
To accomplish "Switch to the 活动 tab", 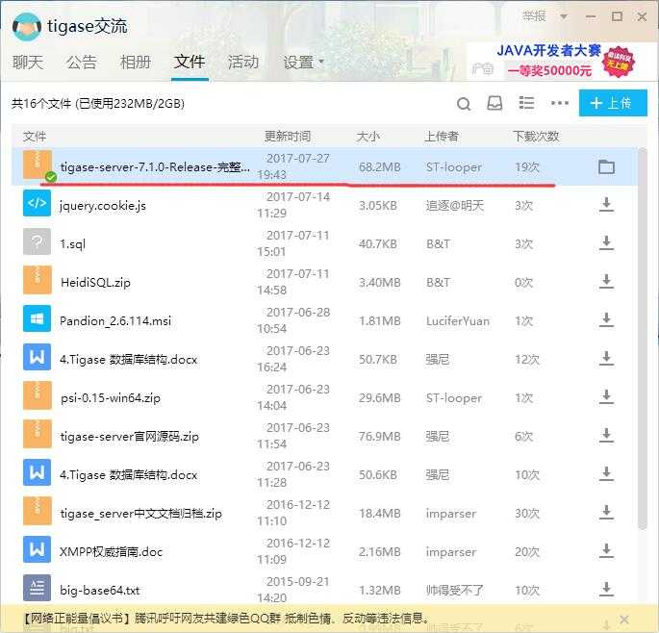I will [x=243, y=63].
